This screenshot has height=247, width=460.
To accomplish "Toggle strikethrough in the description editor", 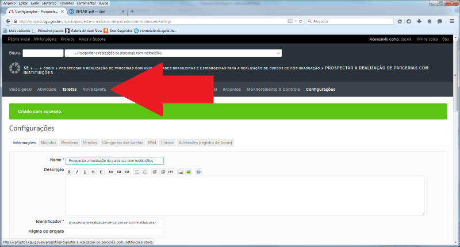I will point(93,172).
